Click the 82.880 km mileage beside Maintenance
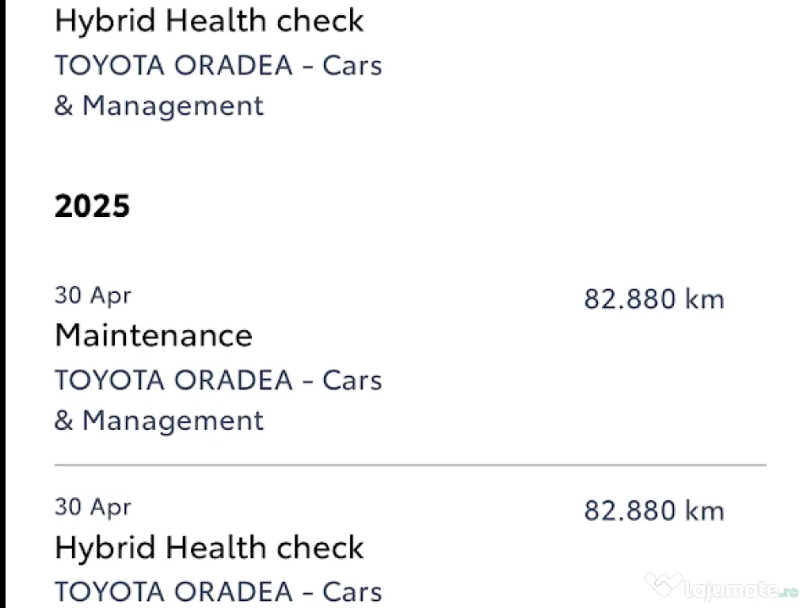The image size is (811, 608). coord(654,299)
